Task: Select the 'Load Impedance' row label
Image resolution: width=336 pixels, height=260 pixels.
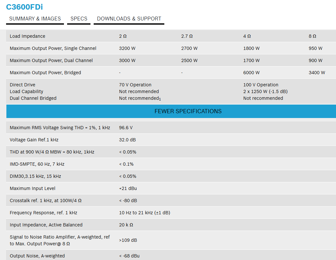Action: [x=27, y=36]
